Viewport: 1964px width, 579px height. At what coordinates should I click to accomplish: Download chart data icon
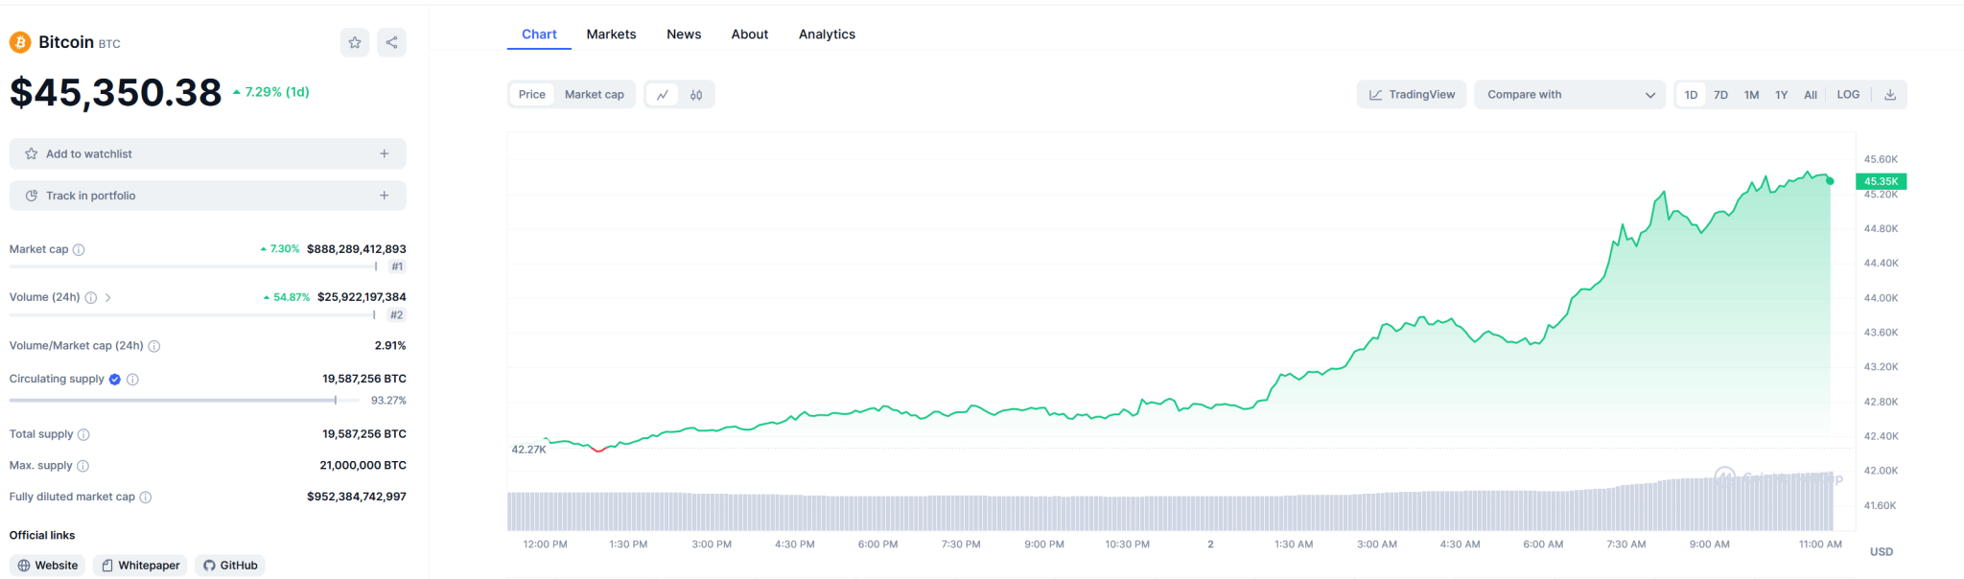1890,95
